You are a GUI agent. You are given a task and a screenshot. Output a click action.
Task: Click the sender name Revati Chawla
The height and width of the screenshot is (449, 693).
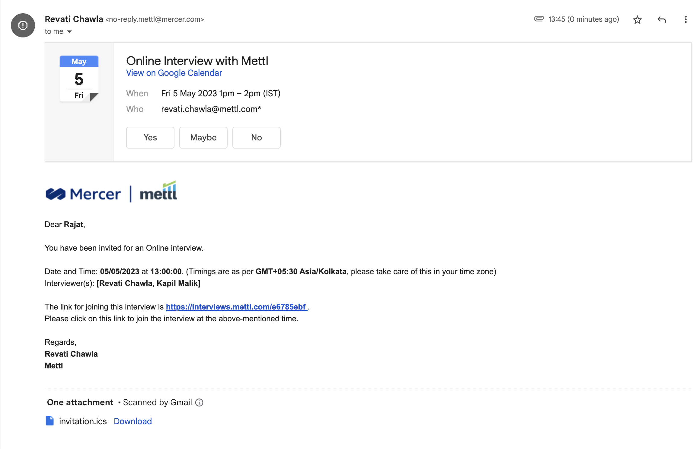click(74, 19)
